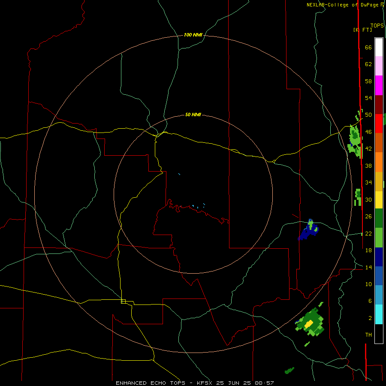
Task: Click the '38' legend value
Action: [368, 166]
